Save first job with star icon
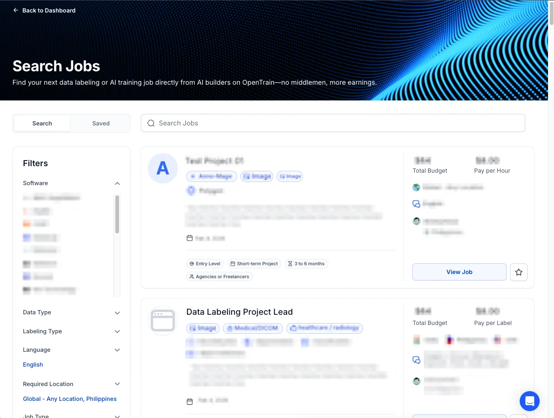554x418 pixels. pos(519,272)
